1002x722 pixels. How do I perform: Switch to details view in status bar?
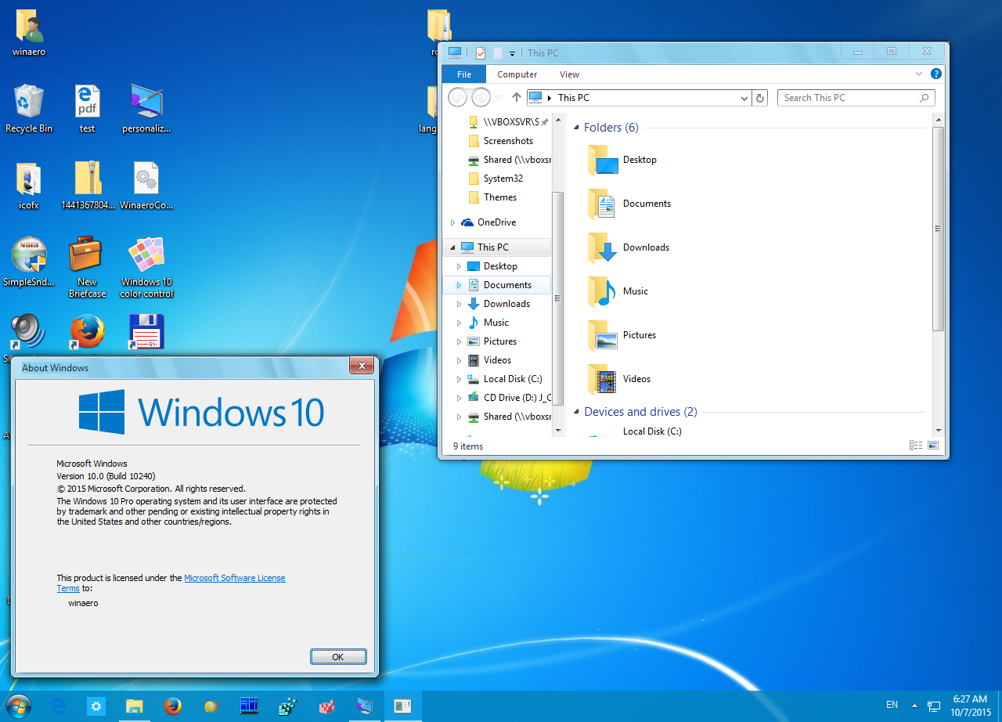915,445
